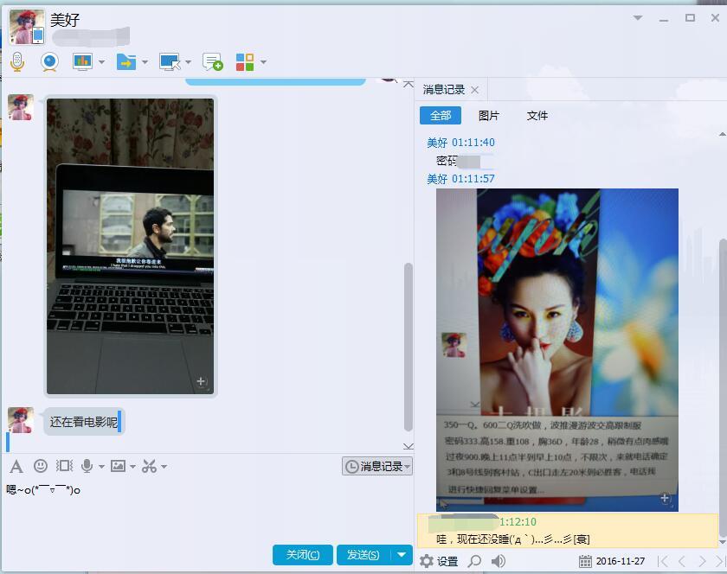Screen dimensions: 727x574
Task: Click the history panel scrollbar
Action: (723, 386)
